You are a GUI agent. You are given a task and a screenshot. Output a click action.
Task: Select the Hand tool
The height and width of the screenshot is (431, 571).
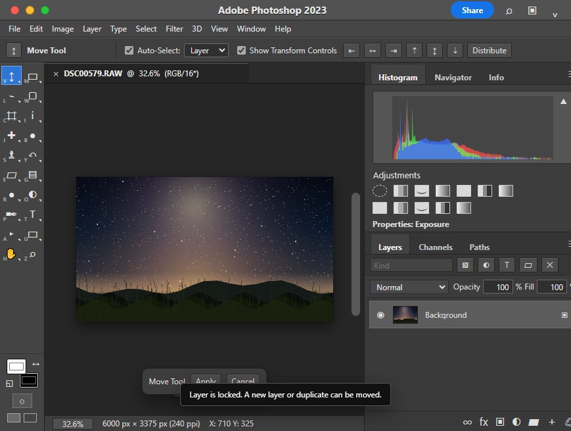[11, 253]
